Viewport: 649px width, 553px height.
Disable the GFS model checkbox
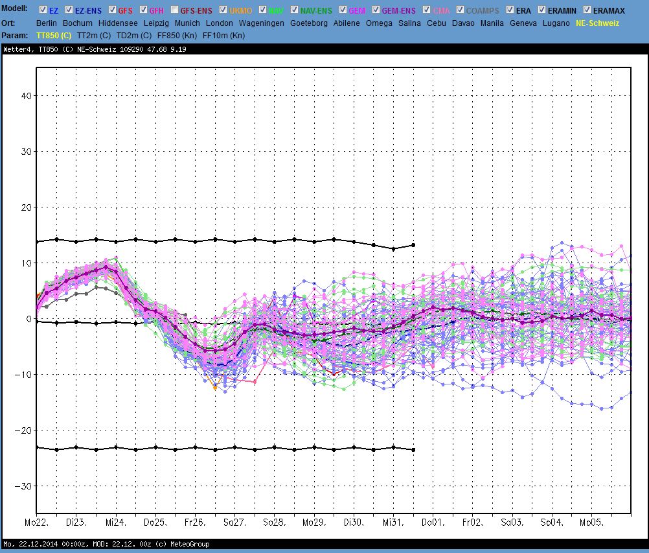112,10
